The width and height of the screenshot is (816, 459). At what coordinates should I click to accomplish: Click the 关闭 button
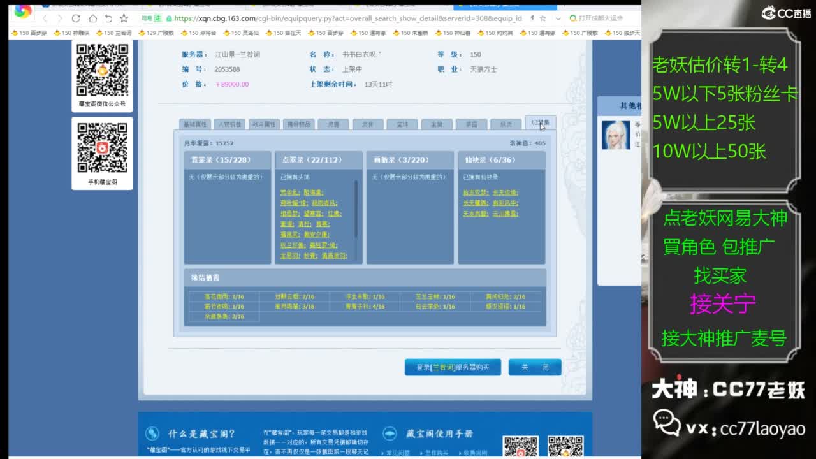(x=535, y=367)
